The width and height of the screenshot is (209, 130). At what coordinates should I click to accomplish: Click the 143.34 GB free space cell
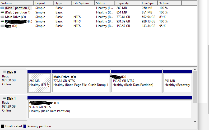(x=148, y=26)
